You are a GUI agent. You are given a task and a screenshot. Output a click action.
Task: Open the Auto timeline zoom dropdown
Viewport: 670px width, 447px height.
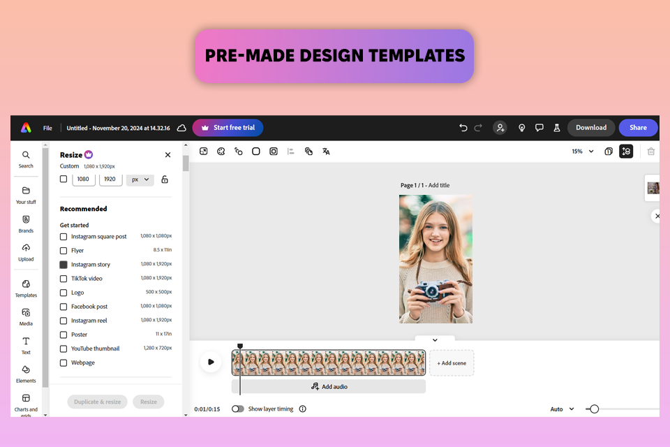[562, 409]
